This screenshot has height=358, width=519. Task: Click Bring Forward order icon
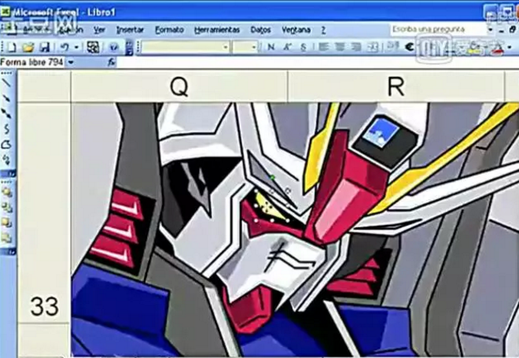(x=6, y=223)
